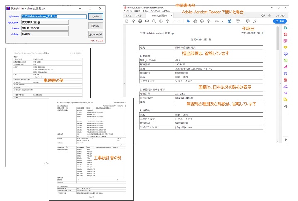Viewport: 298px width, 201px height.
Task: Click the scrollbar up arrow in Acrobat
Action: 278,26
